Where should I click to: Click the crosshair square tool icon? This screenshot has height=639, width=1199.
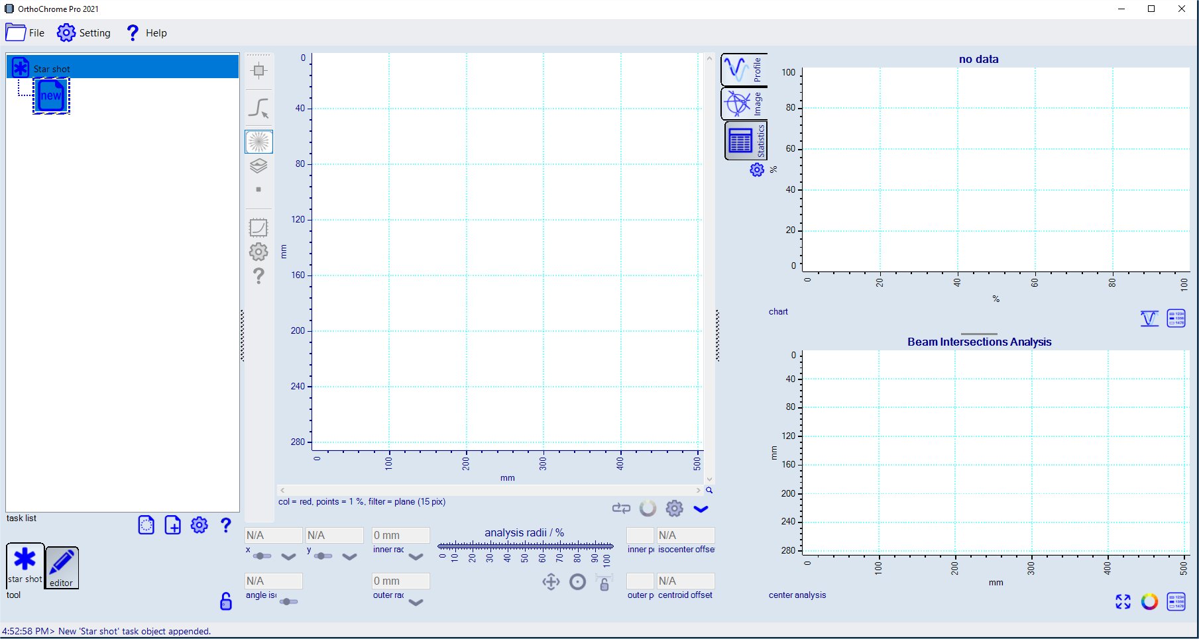pos(258,71)
